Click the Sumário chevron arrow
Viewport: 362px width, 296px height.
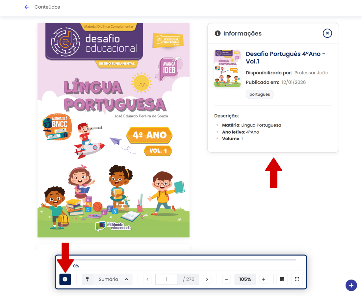(126, 279)
